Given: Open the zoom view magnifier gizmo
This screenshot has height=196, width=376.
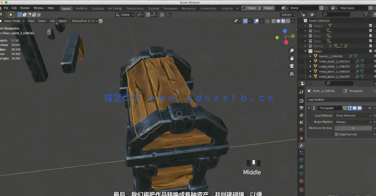Looking at the screenshot, I should tap(291, 50).
